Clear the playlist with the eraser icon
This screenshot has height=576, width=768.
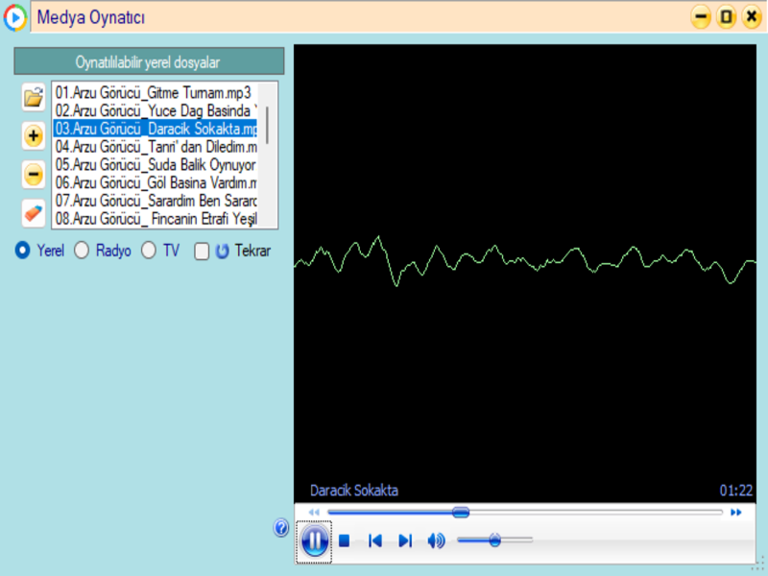point(34,213)
